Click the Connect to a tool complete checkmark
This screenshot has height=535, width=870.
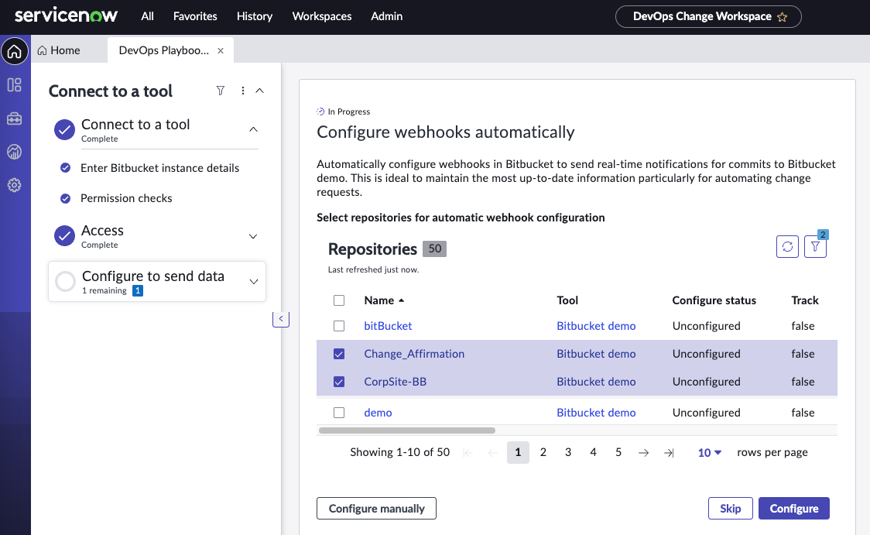pos(64,130)
